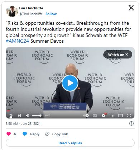Open tweet info circle icon

(x=131, y=123)
